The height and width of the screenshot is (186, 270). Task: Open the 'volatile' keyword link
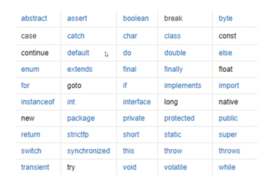point(176,167)
